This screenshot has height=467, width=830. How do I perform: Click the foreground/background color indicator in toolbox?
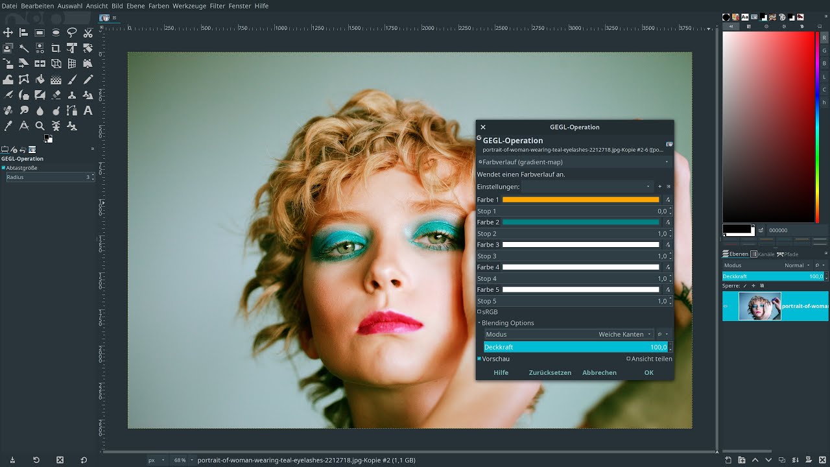click(48, 138)
